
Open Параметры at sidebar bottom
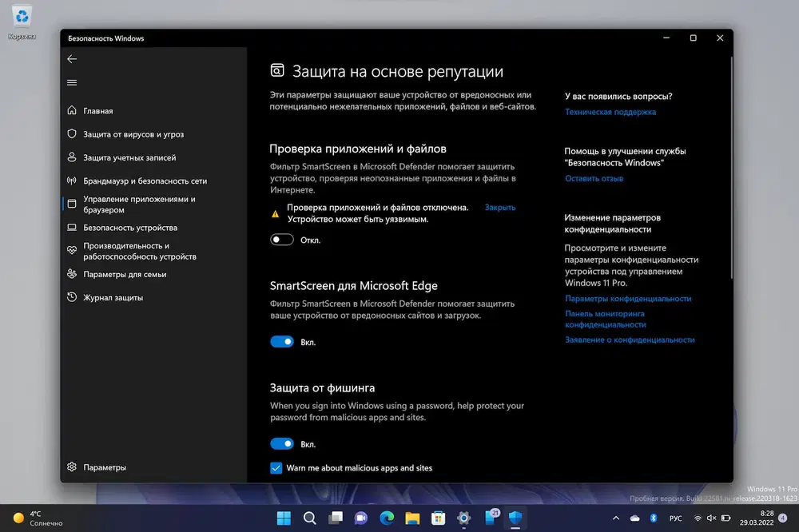tap(153, 467)
